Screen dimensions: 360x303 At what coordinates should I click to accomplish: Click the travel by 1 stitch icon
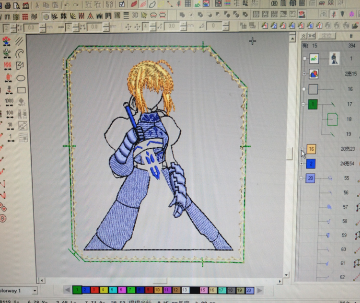[11, 138]
